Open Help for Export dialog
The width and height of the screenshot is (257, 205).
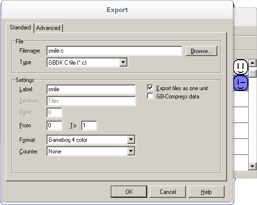coord(206,192)
